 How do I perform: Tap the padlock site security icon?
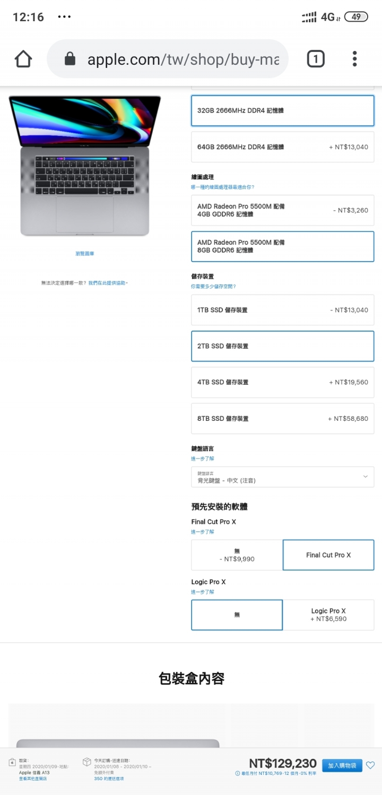(70, 59)
